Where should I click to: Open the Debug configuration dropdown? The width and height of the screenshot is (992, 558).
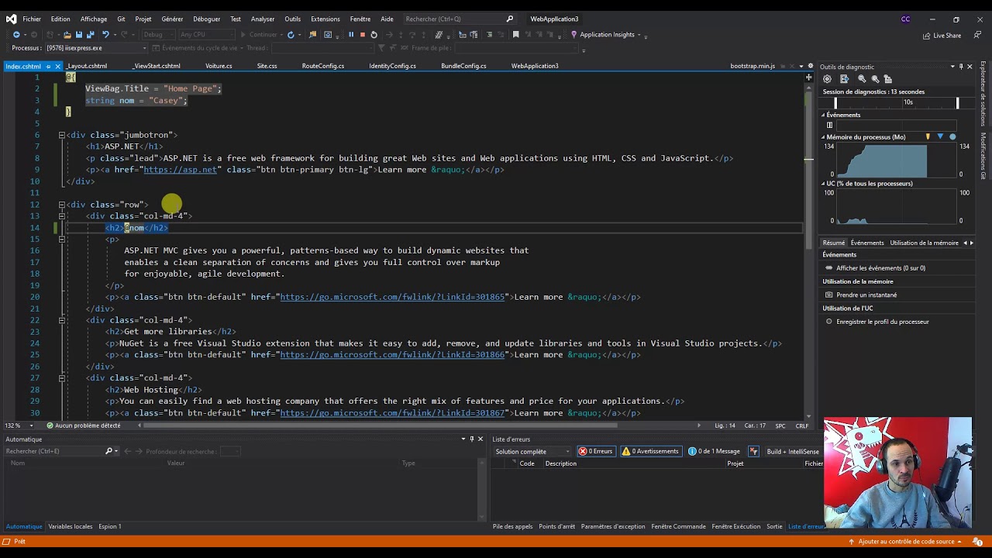pyautogui.click(x=157, y=34)
